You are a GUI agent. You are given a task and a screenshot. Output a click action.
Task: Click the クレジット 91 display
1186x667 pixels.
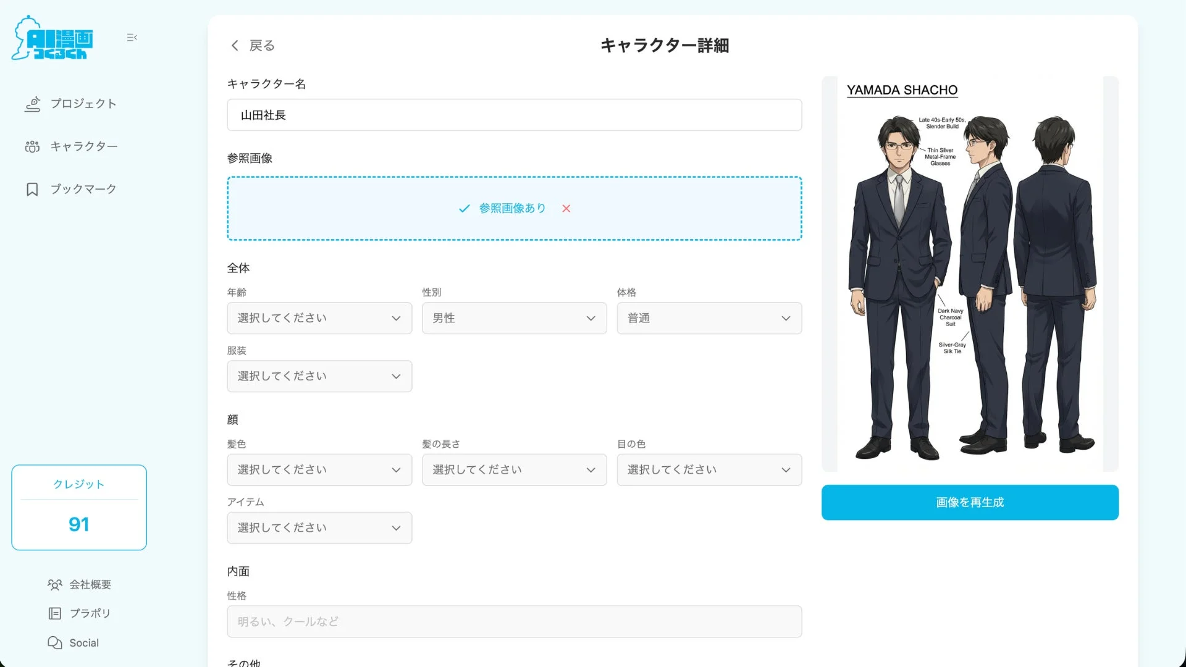point(78,507)
